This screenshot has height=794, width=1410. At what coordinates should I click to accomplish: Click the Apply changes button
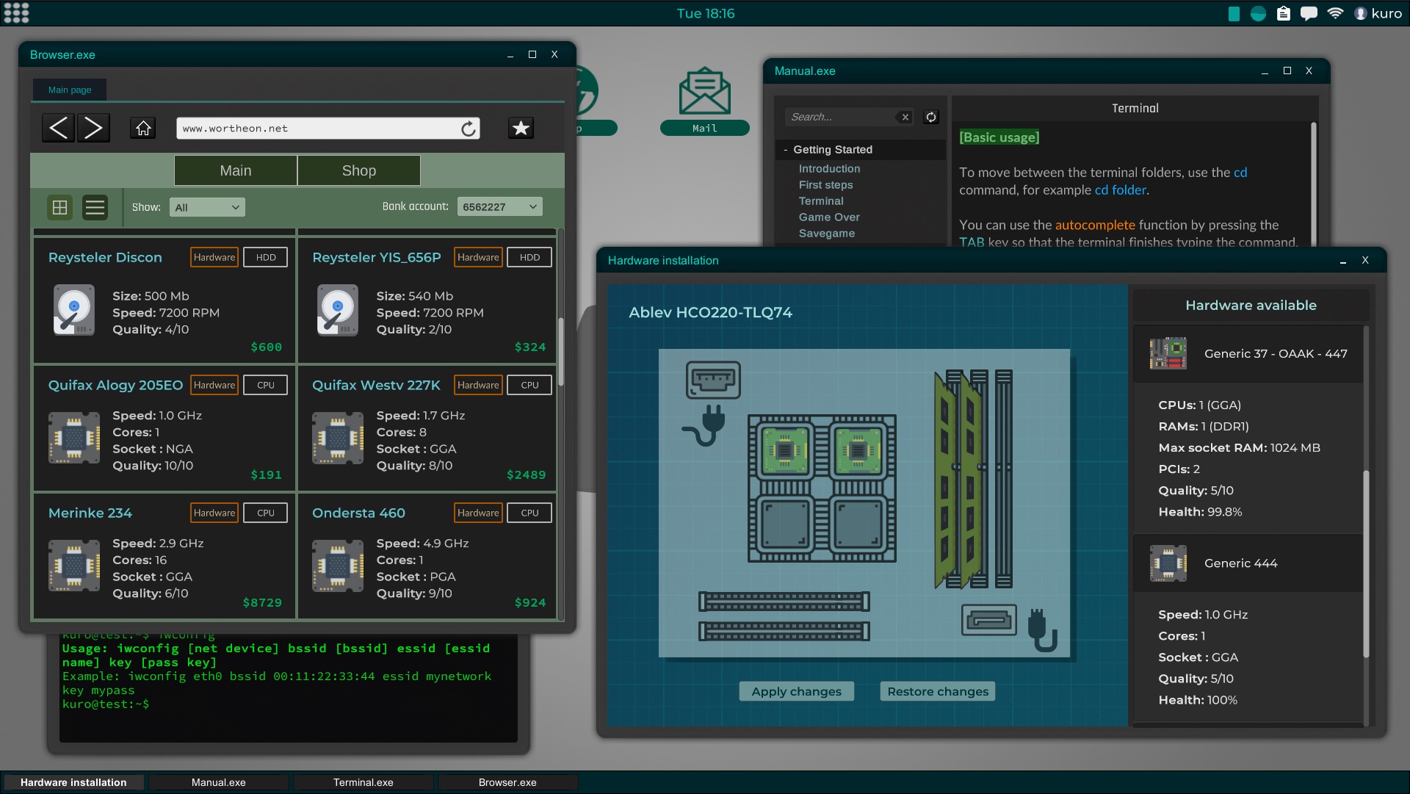(795, 690)
